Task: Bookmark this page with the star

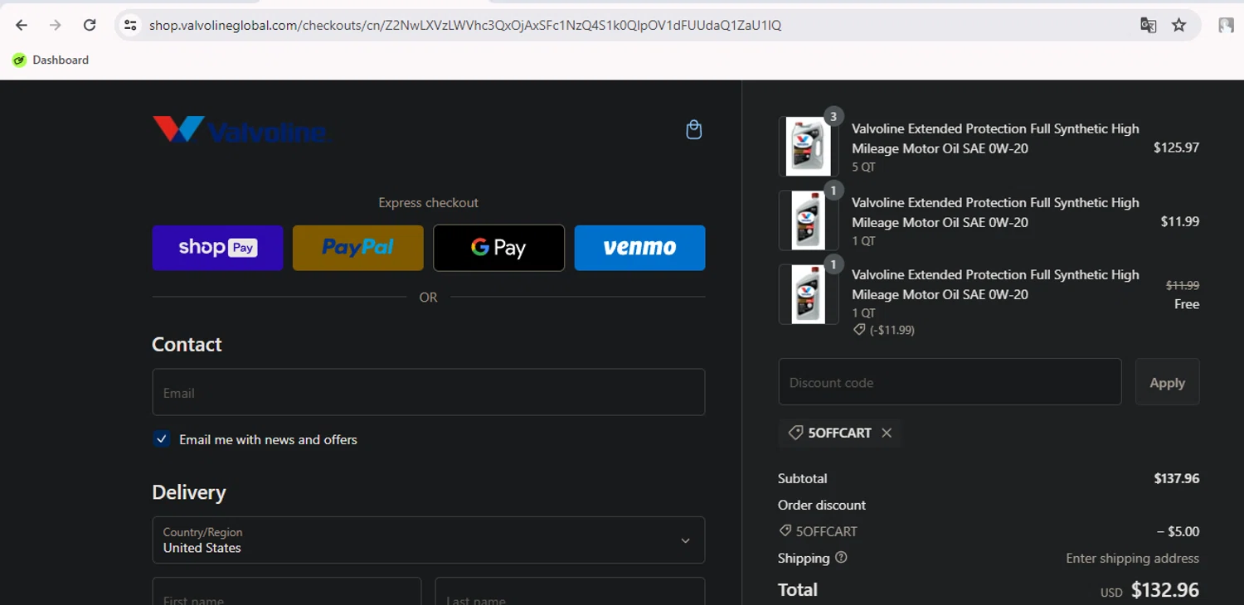Action: click(x=1178, y=25)
